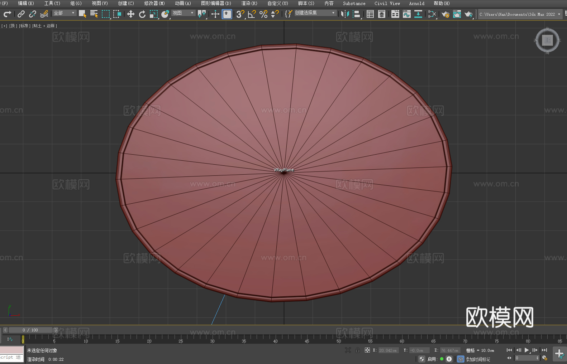Click the Play Animation button
Image resolution: width=567 pixels, height=364 pixels.
pyautogui.click(x=527, y=350)
